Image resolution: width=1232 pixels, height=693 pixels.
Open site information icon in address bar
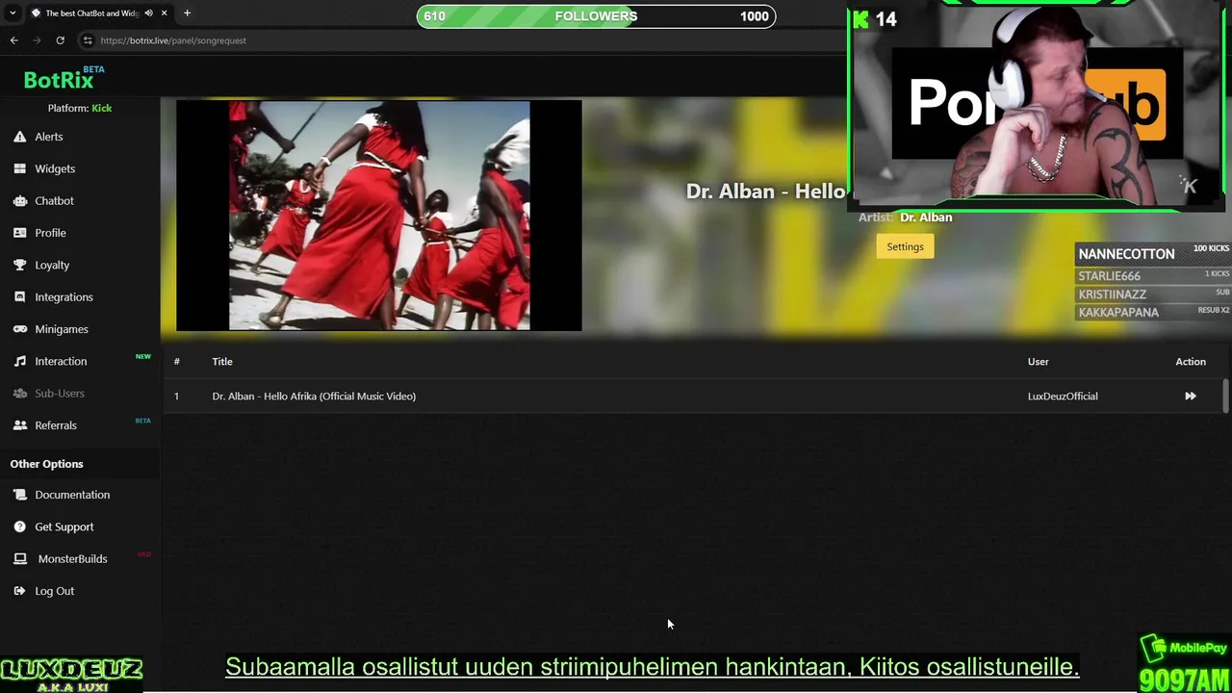88,40
